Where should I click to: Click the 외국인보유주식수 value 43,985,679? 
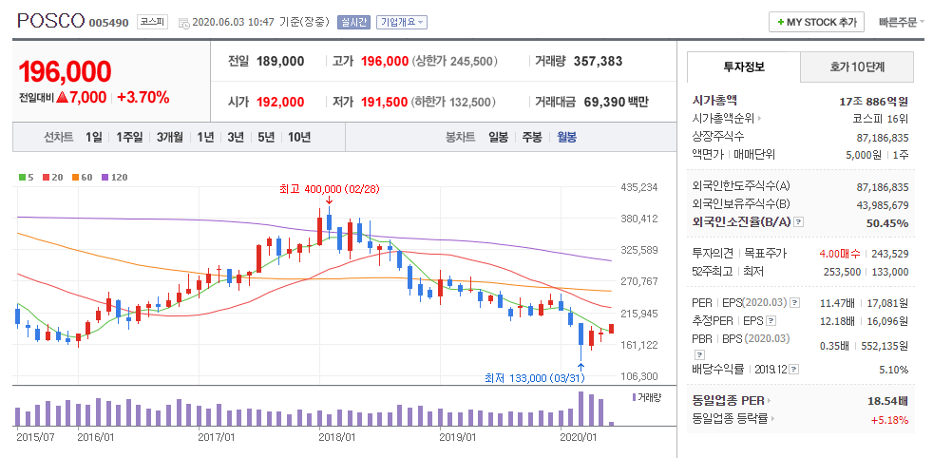click(883, 205)
